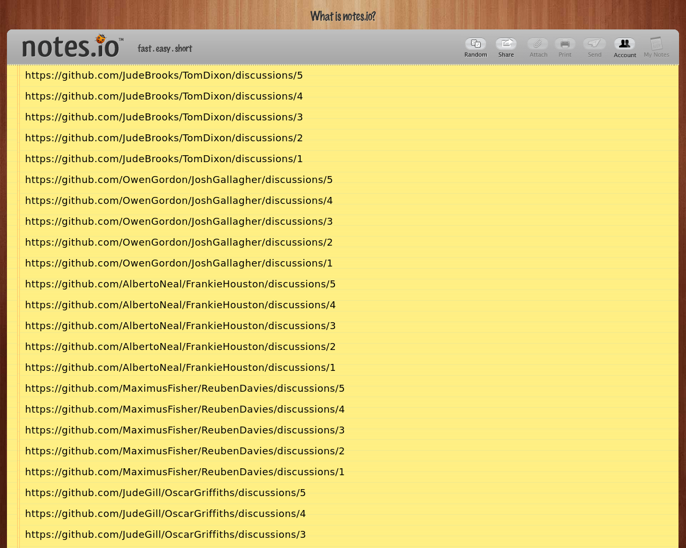Click JudeBrooks/TomDixon discussions/3 line
Image resolution: width=686 pixels, height=548 pixels.
[164, 117]
